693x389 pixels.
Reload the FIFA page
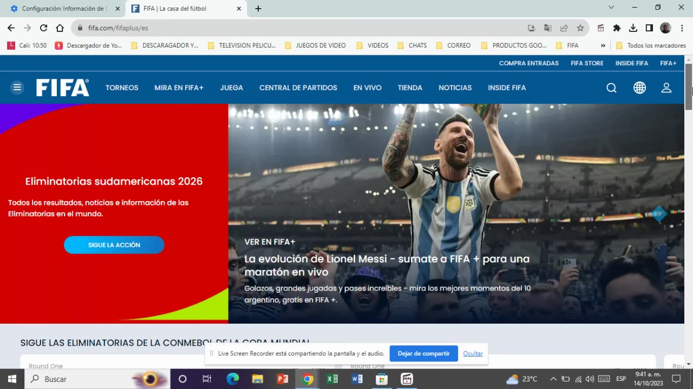click(x=43, y=28)
